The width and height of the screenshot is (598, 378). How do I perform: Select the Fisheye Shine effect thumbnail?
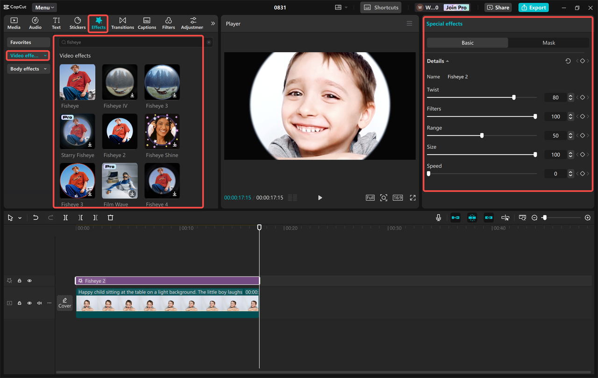coord(162,132)
